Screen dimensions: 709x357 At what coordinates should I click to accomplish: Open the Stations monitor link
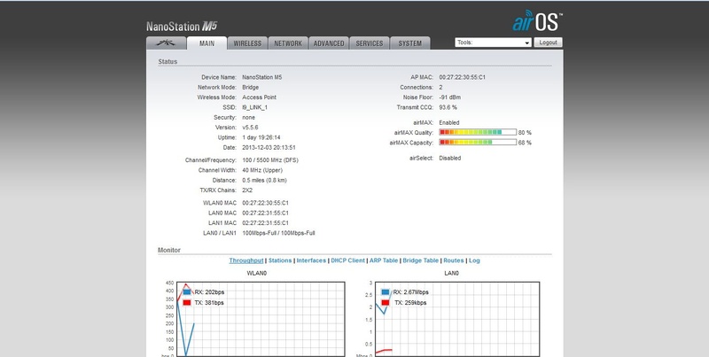280,260
